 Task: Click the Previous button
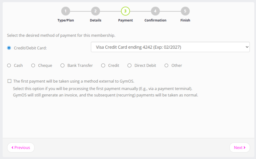[21, 148]
